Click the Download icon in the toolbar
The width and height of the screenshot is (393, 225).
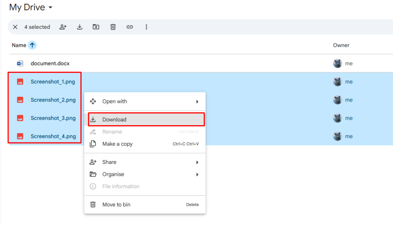tap(79, 27)
